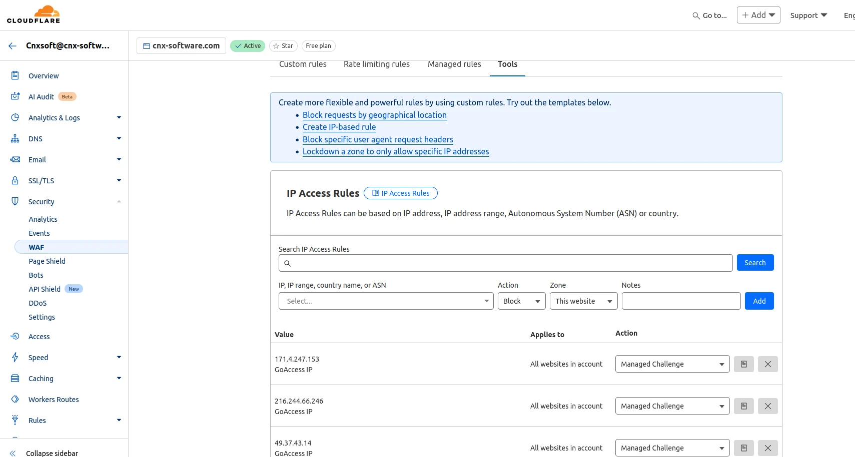Open Security Events submenu item

[x=39, y=233]
